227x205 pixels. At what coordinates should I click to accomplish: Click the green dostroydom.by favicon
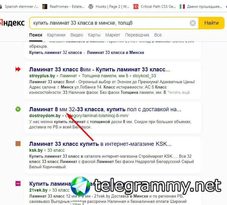[18, 109]
